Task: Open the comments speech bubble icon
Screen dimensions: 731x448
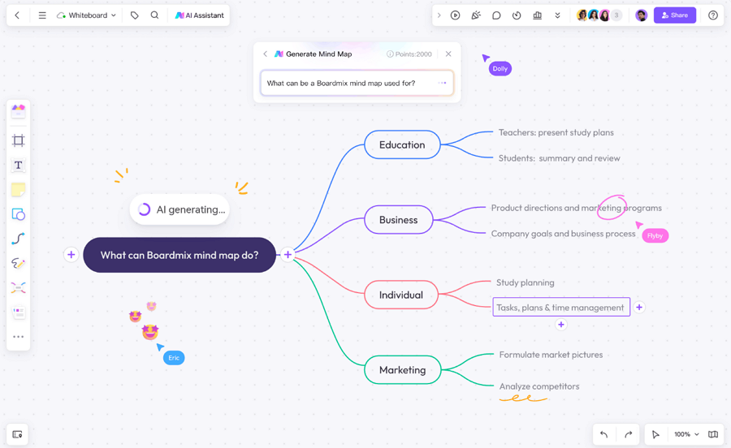Action: (x=496, y=15)
